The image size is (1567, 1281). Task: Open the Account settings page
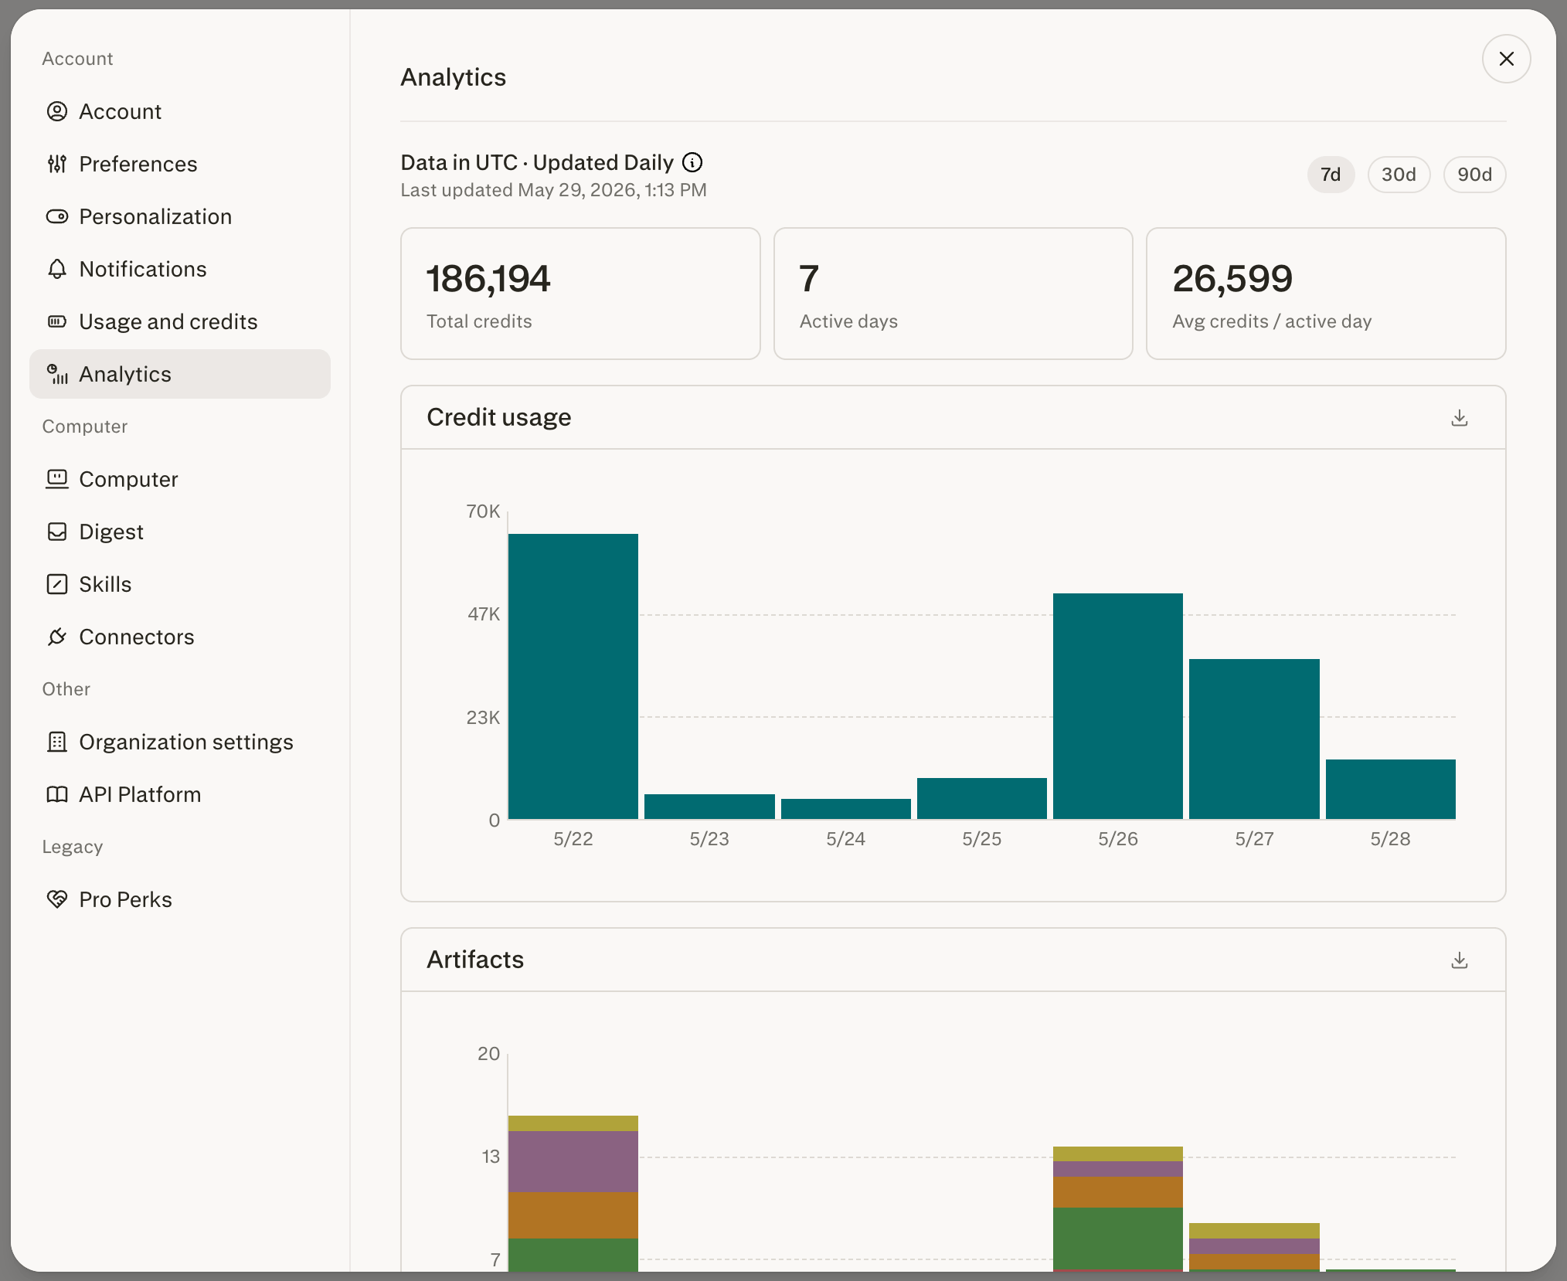pyautogui.click(x=180, y=111)
